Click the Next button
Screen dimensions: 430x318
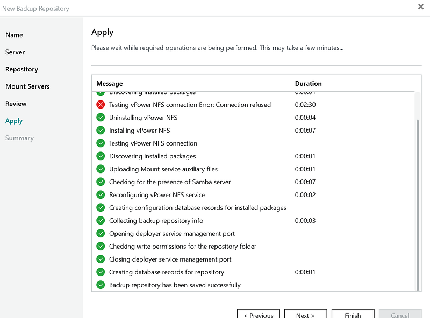pyautogui.click(x=305, y=315)
